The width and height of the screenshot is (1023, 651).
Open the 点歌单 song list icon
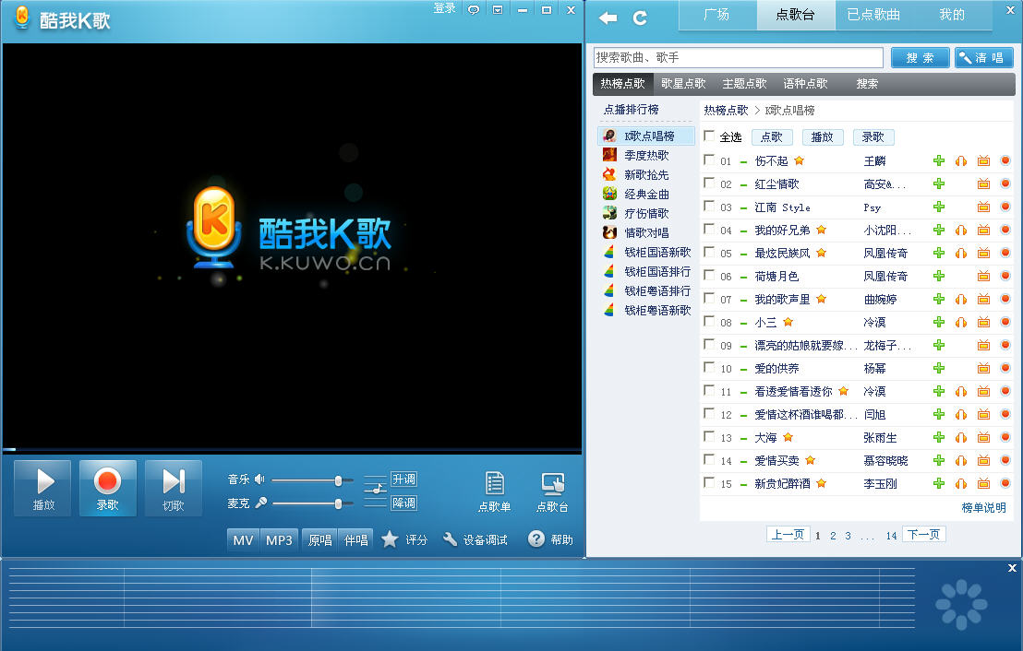494,490
